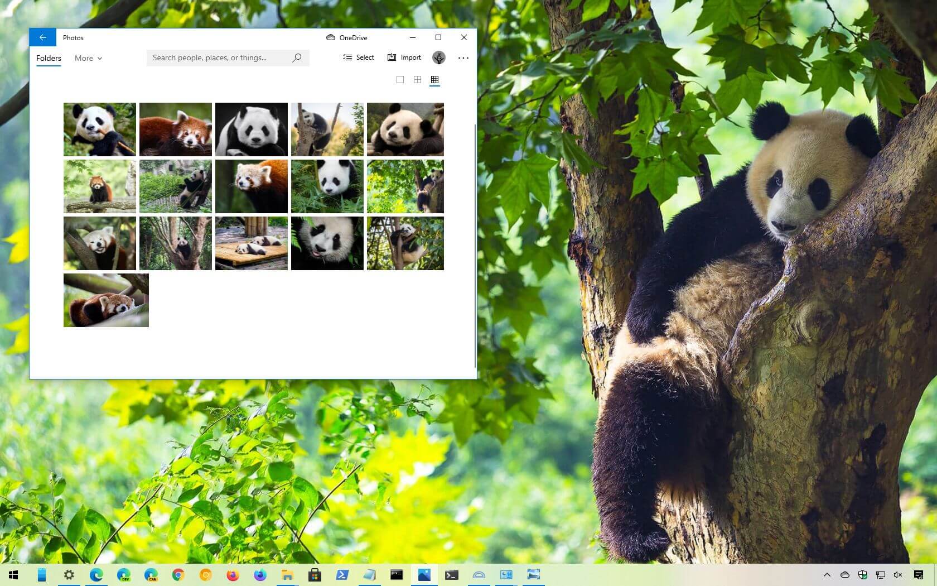Open the See more ellipsis menu
This screenshot has width=937, height=586.
point(463,57)
